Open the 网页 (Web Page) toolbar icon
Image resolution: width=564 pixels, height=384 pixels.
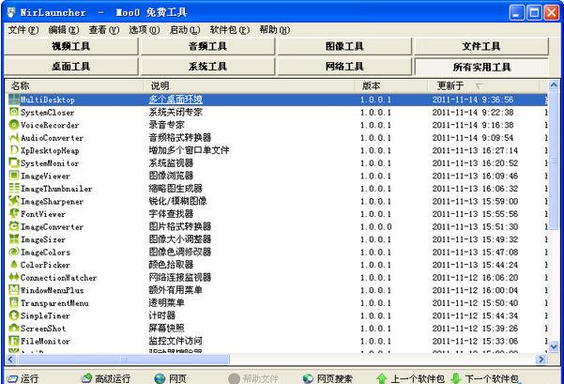pos(160,377)
